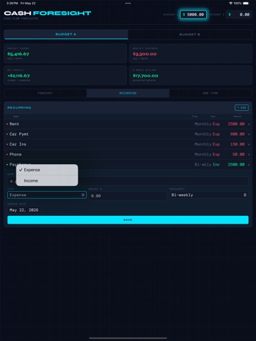Image resolution: width=256 pixels, height=341 pixels.
Task: Delete the Phone row with its x icon
Action: click(249, 154)
